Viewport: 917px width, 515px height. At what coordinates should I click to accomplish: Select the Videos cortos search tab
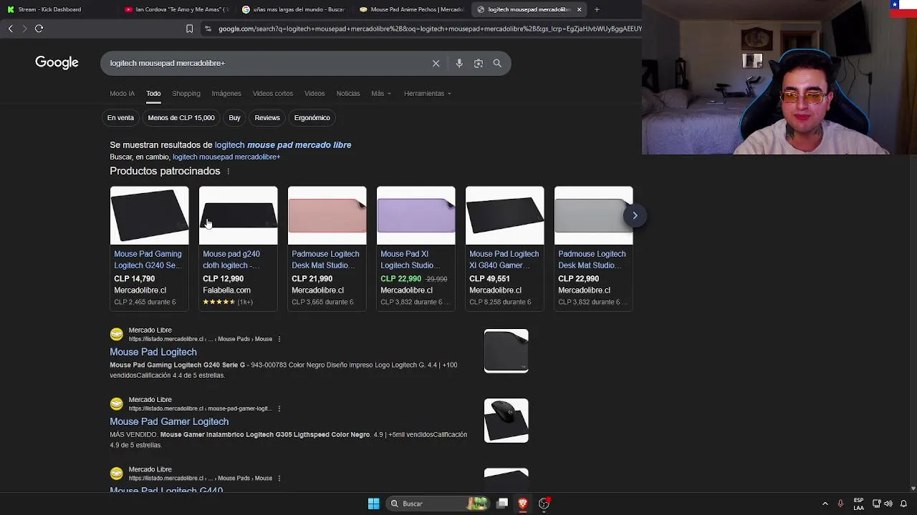coord(273,94)
